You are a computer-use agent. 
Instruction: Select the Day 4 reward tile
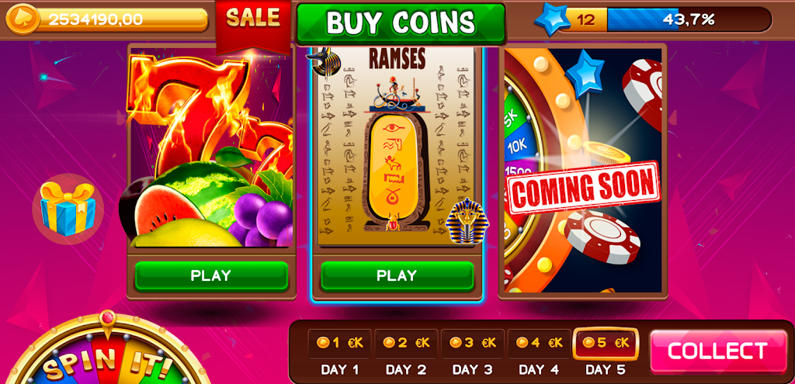(x=539, y=344)
